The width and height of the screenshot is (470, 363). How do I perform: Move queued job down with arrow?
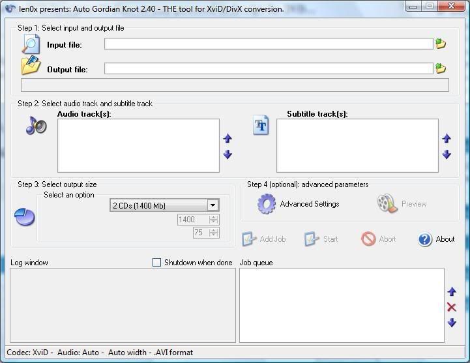[x=452, y=323]
